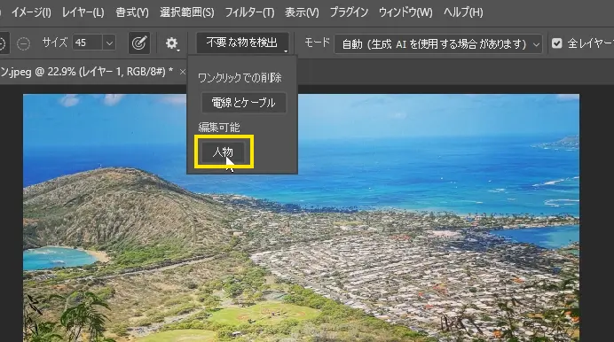Open the モード dropdown set to 自動
Image resolution: width=614 pixels, height=342 pixels.
(x=437, y=43)
